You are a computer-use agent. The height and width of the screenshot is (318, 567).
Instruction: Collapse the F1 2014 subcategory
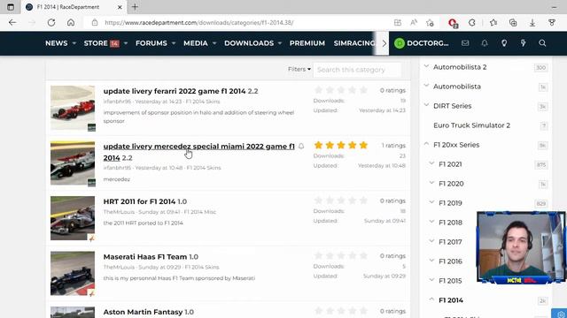tap(431, 299)
